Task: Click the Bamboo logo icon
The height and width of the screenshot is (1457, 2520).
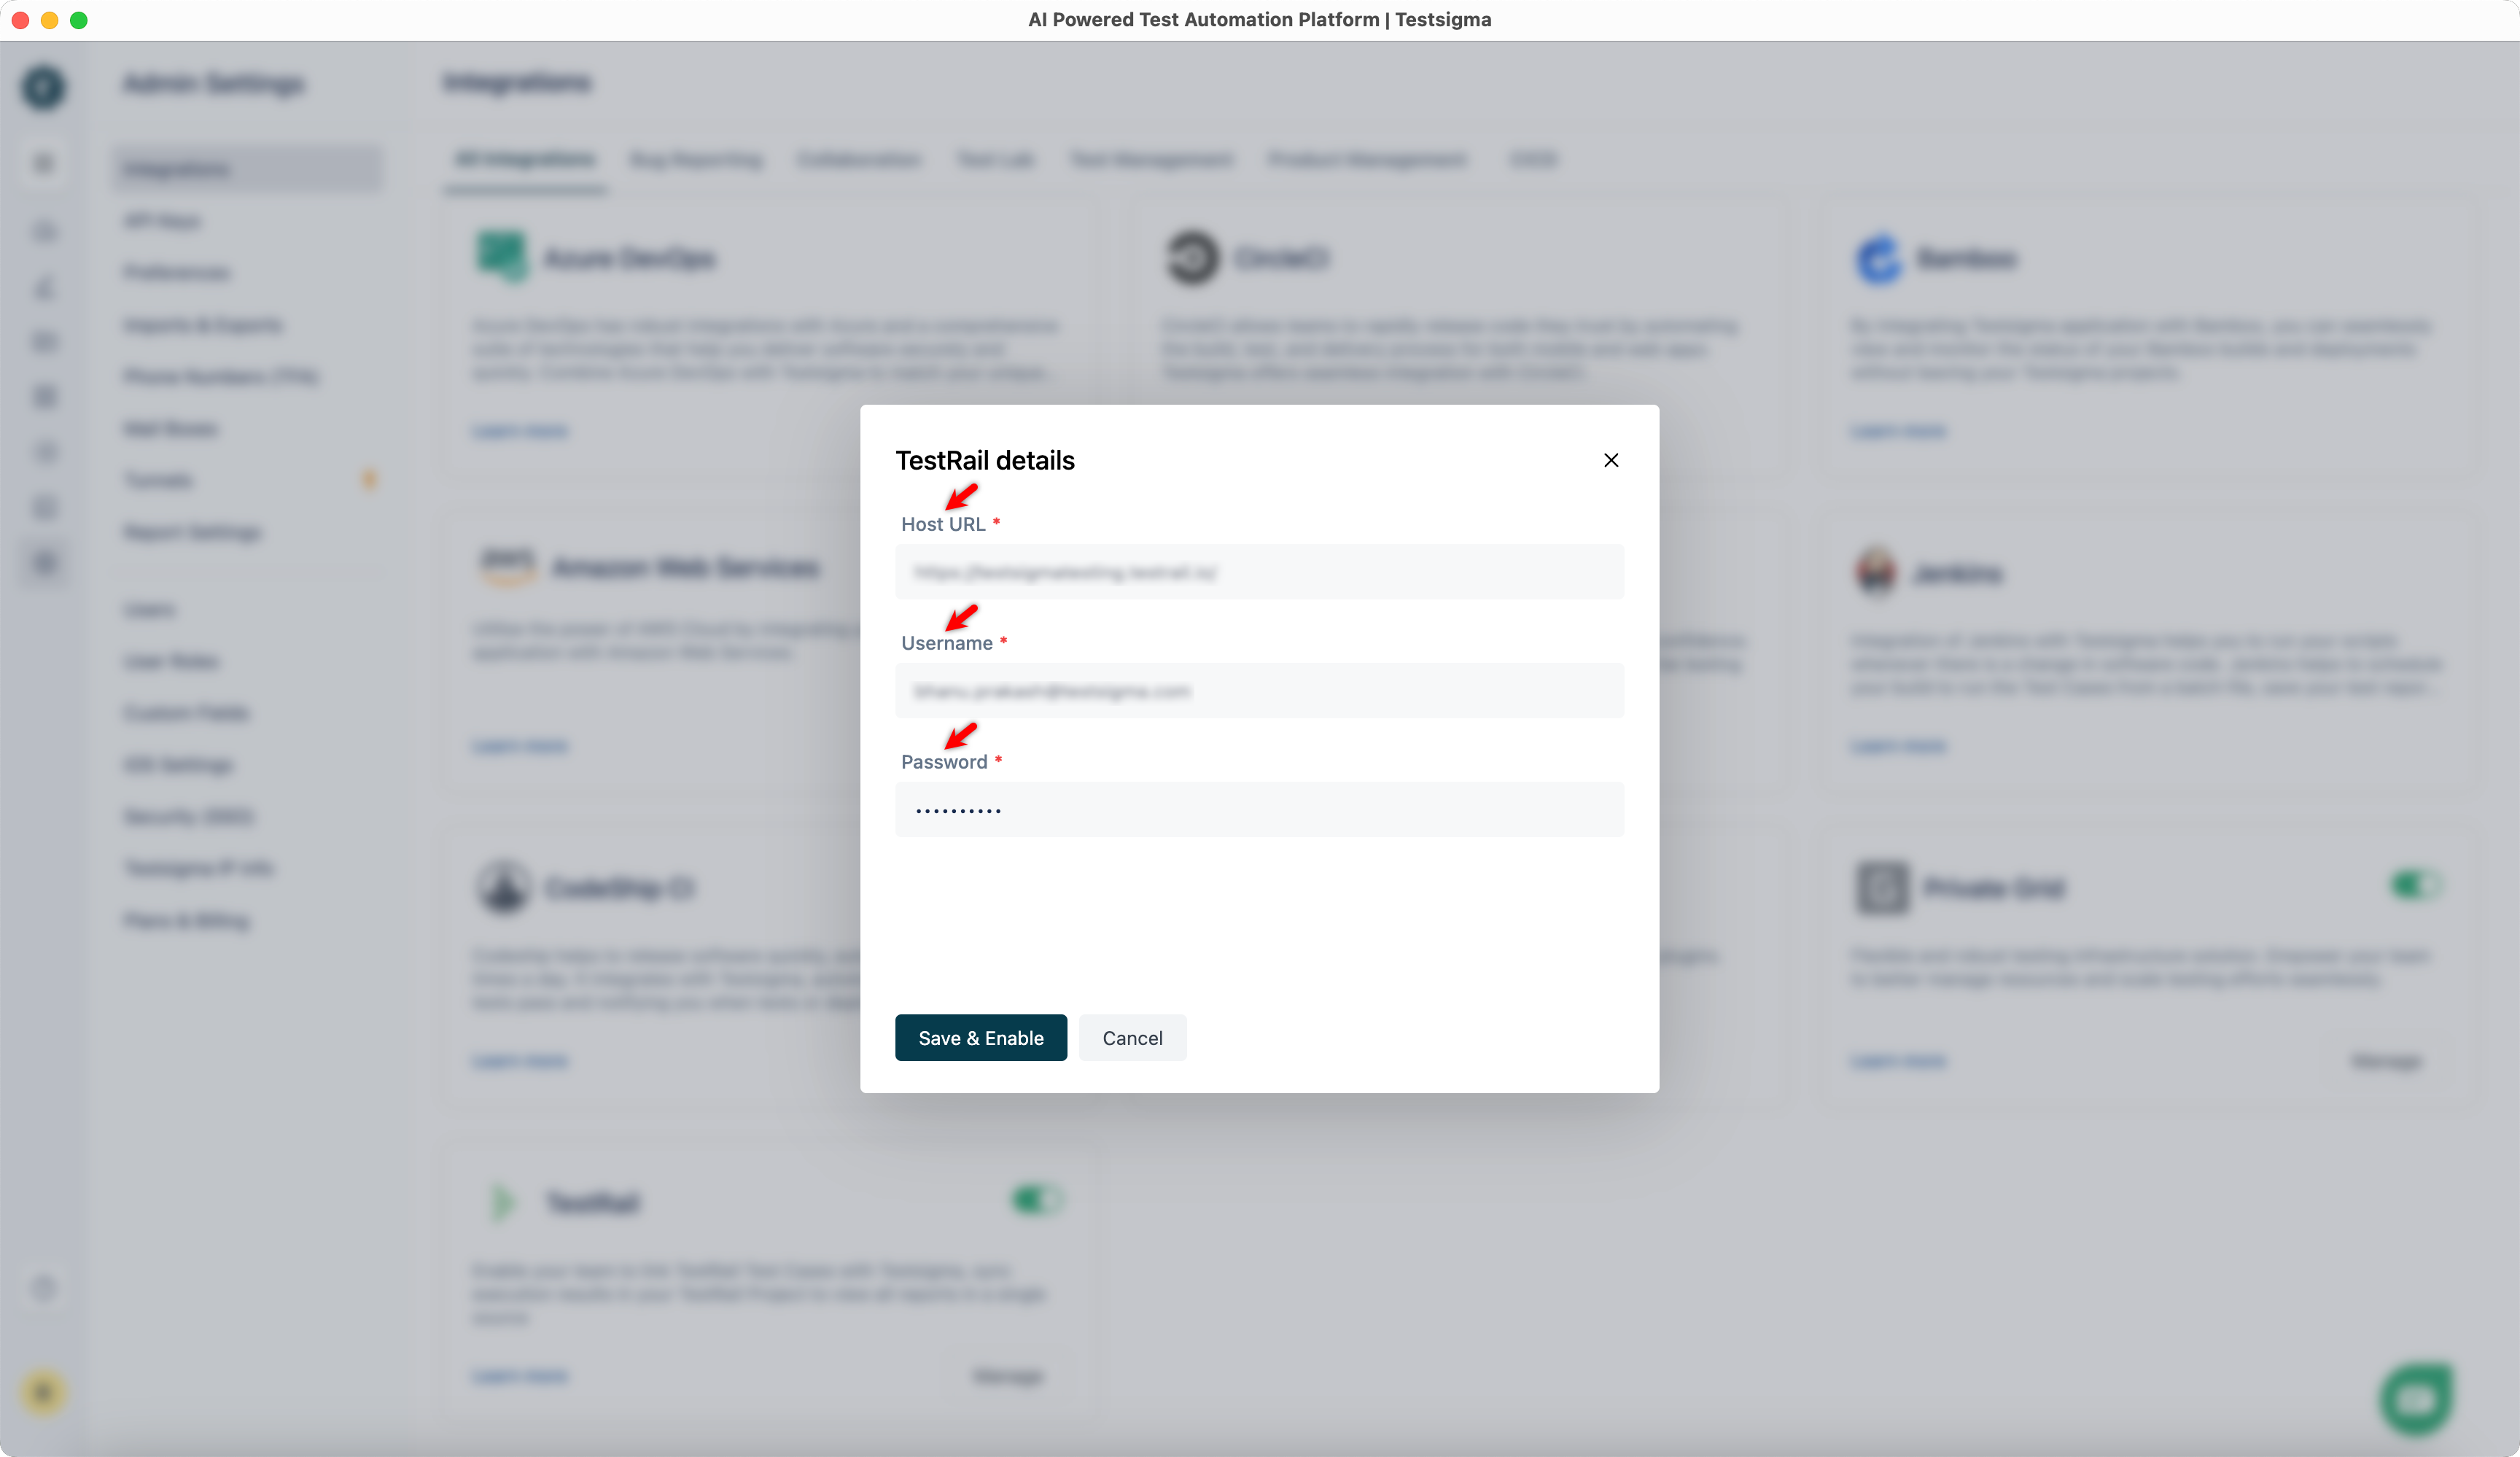Action: (x=1879, y=259)
